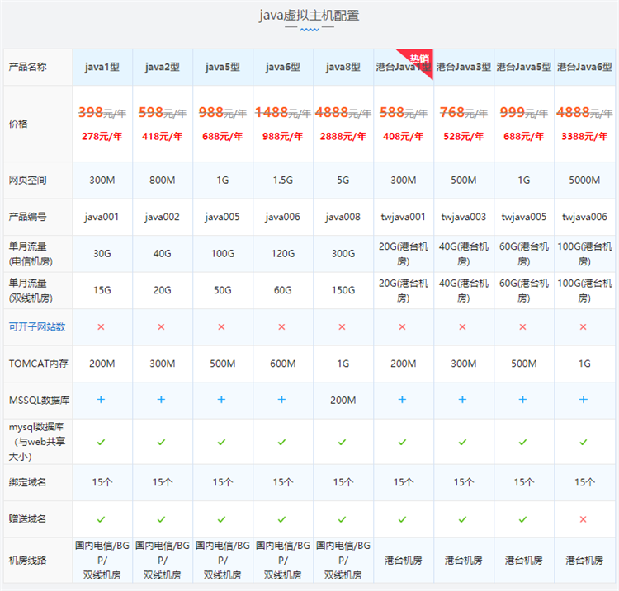Click the java虚拟主机配置 page title
This screenshot has height=591, width=619.
[309, 16]
